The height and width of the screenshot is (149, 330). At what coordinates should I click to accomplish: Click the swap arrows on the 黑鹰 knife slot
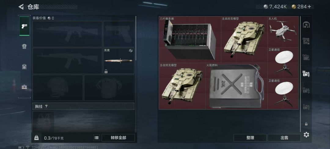131,51
